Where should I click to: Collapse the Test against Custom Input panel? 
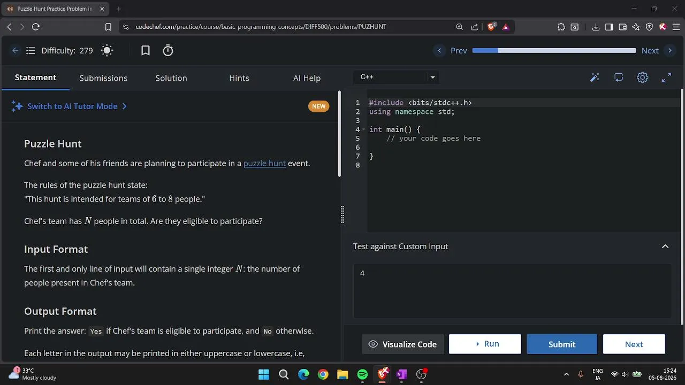click(665, 247)
